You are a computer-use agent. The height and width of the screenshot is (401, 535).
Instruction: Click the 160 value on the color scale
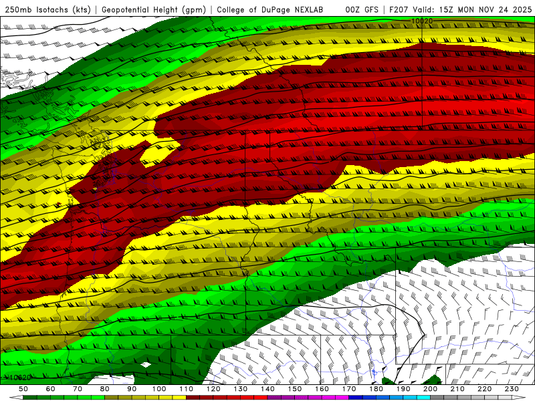pyautogui.click(x=322, y=389)
